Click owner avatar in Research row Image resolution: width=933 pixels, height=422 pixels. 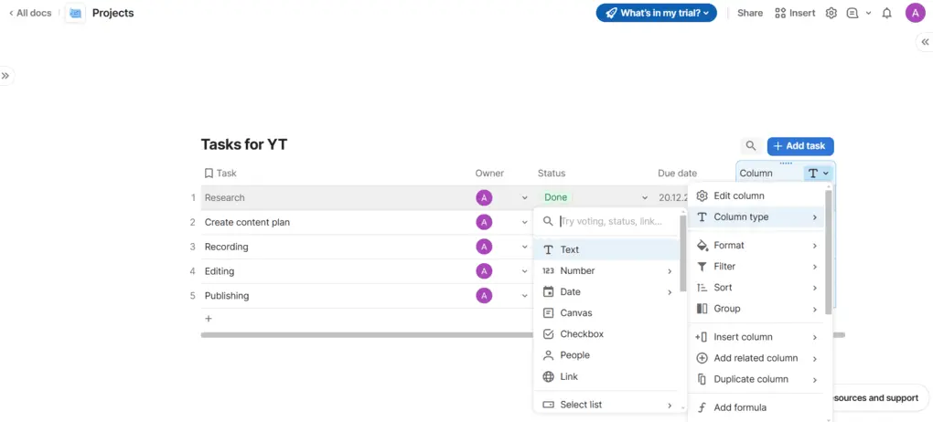click(x=484, y=197)
